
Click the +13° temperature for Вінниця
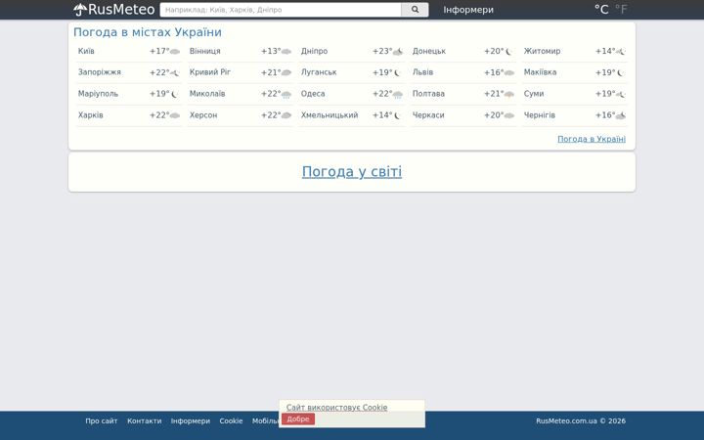click(271, 51)
